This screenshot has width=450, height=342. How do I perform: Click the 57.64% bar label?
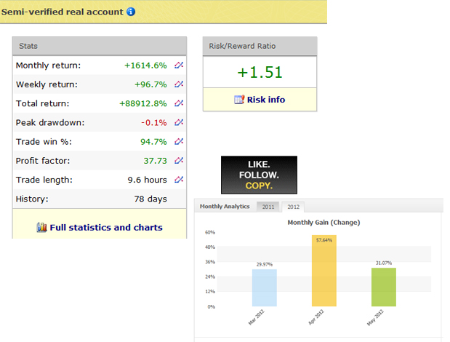pos(324,240)
